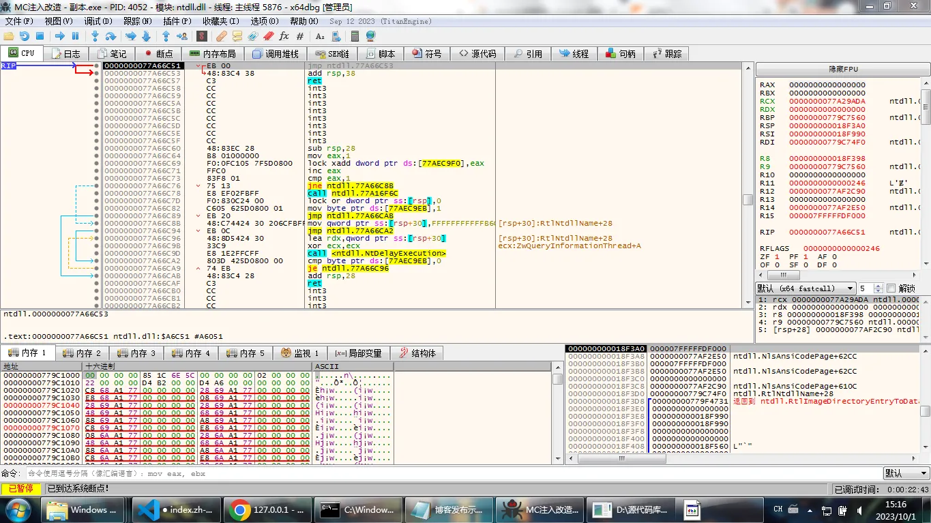Click the Step Over icon

click(111, 36)
